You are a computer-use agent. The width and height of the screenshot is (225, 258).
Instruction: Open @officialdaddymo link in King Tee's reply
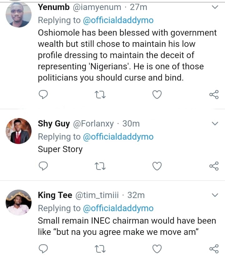click(117, 208)
